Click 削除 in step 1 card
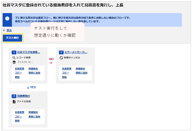192x131 pixels. pyautogui.click(x=17, y=77)
